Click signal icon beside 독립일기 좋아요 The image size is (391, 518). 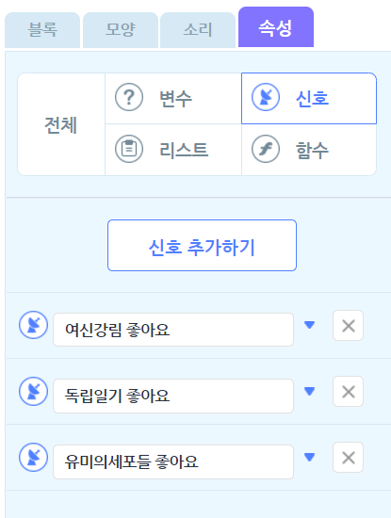click(33, 391)
